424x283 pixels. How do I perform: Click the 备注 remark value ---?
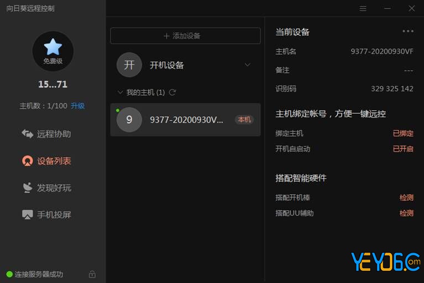(x=409, y=71)
